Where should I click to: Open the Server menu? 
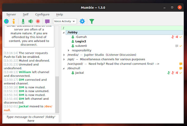pyautogui.click(x=11, y=14)
